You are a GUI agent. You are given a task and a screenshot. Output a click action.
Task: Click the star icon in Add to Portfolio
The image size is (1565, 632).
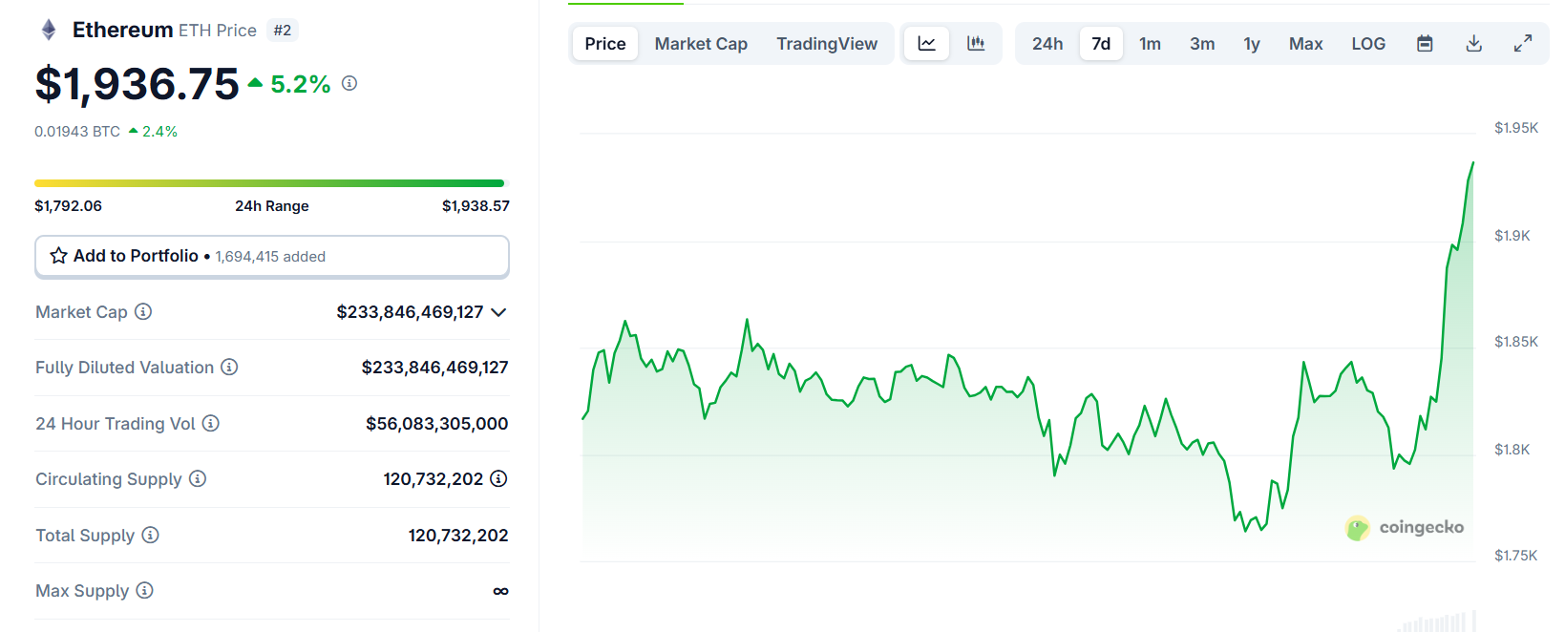[58, 256]
